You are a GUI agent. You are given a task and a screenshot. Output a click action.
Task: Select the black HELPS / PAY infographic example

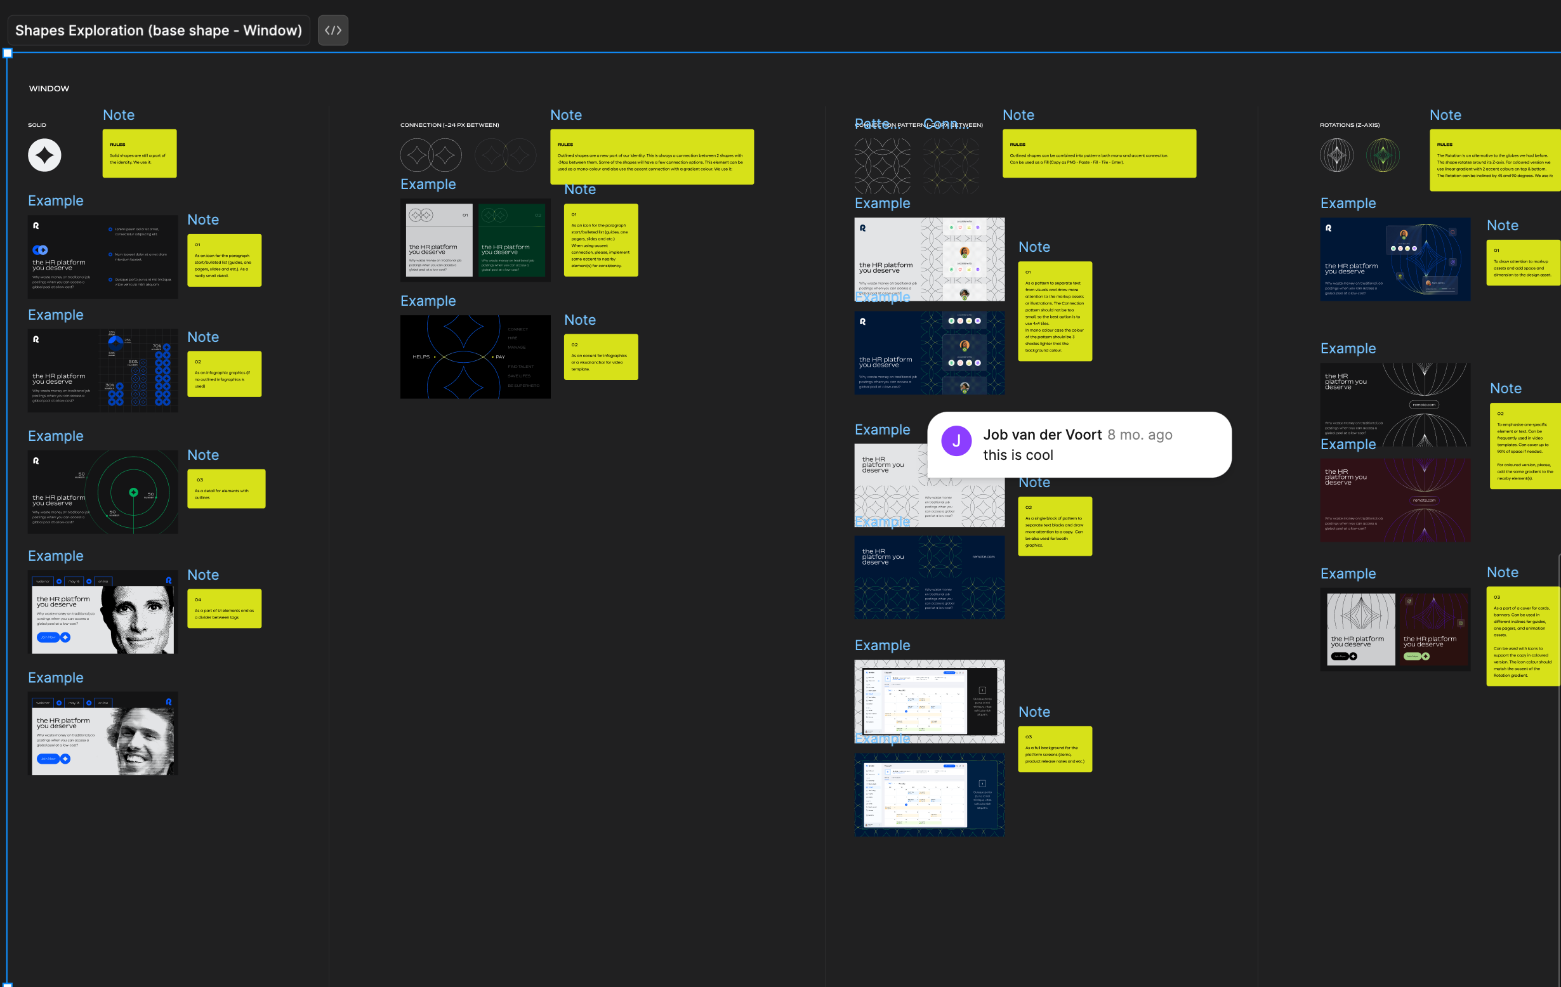pos(475,357)
